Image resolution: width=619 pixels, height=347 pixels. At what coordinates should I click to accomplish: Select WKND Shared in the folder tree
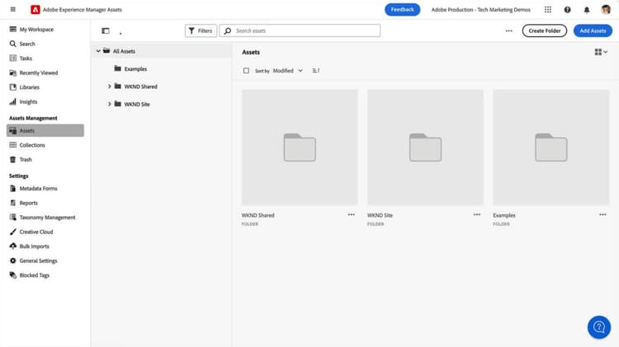pos(140,87)
